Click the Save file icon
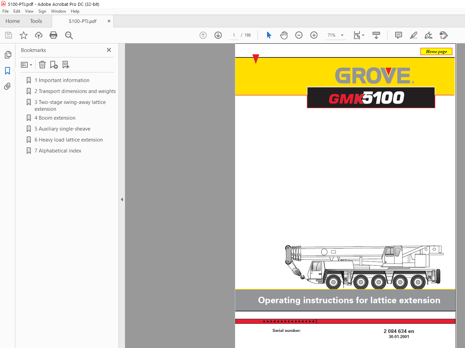The image size is (465, 348). pos(9,35)
